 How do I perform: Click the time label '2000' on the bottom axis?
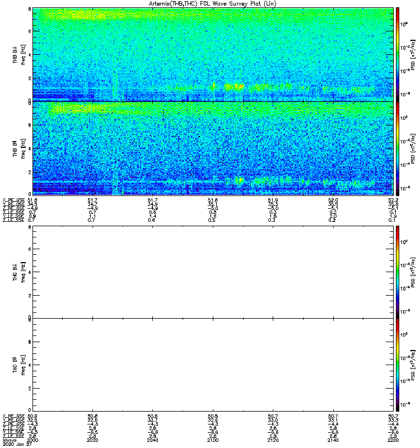[32, 440]
